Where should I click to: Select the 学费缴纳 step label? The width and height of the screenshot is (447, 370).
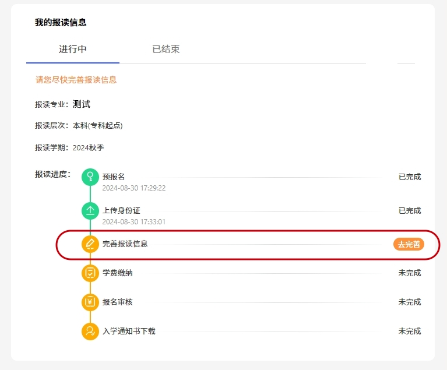(118, 273)
